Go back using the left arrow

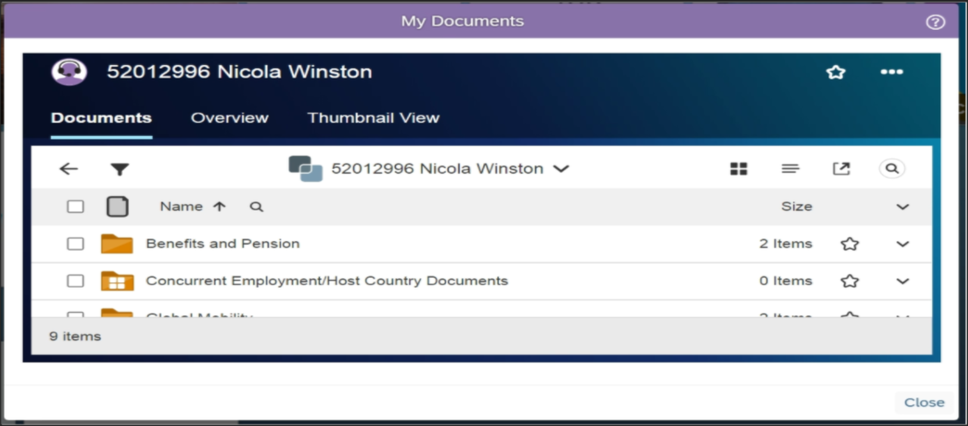69,169
